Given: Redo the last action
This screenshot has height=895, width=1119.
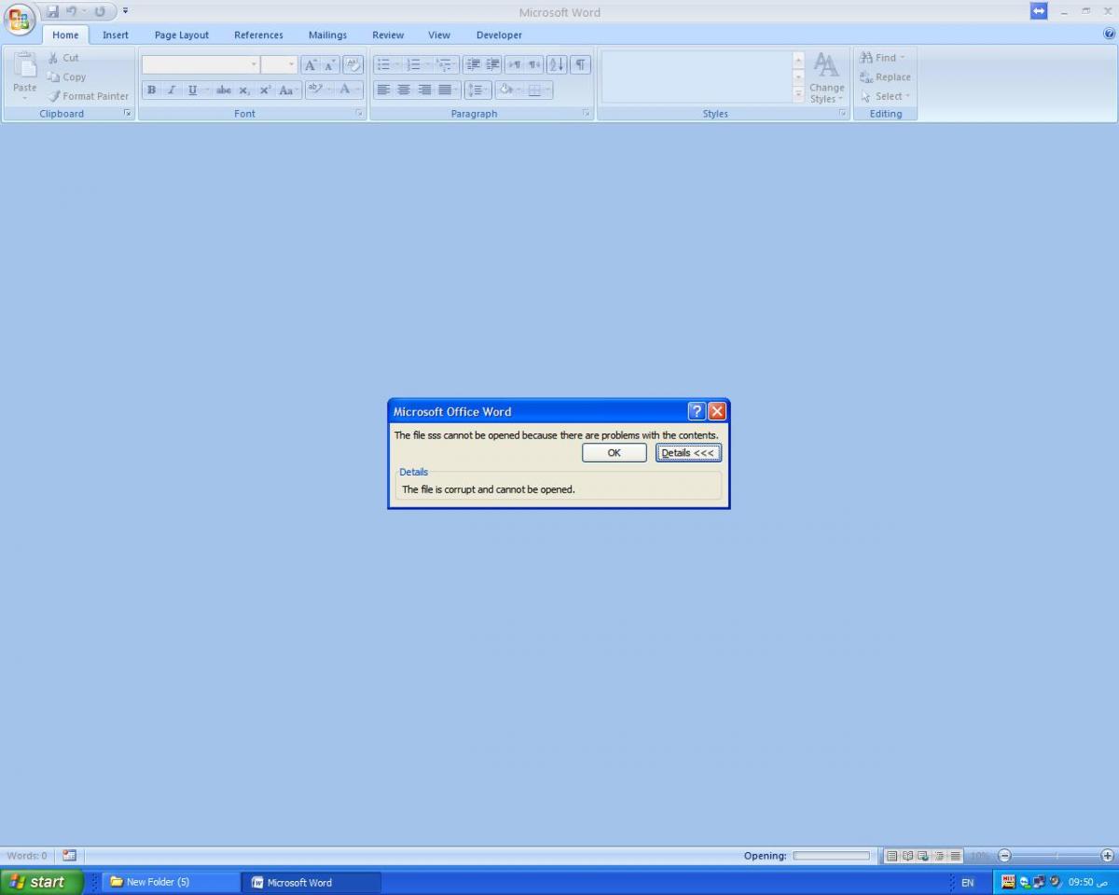Looking at the screenshot, I should [x=99, y=11].
